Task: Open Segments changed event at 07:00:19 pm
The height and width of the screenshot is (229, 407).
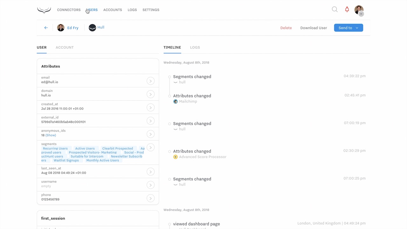Action: [x=192, y=123]
